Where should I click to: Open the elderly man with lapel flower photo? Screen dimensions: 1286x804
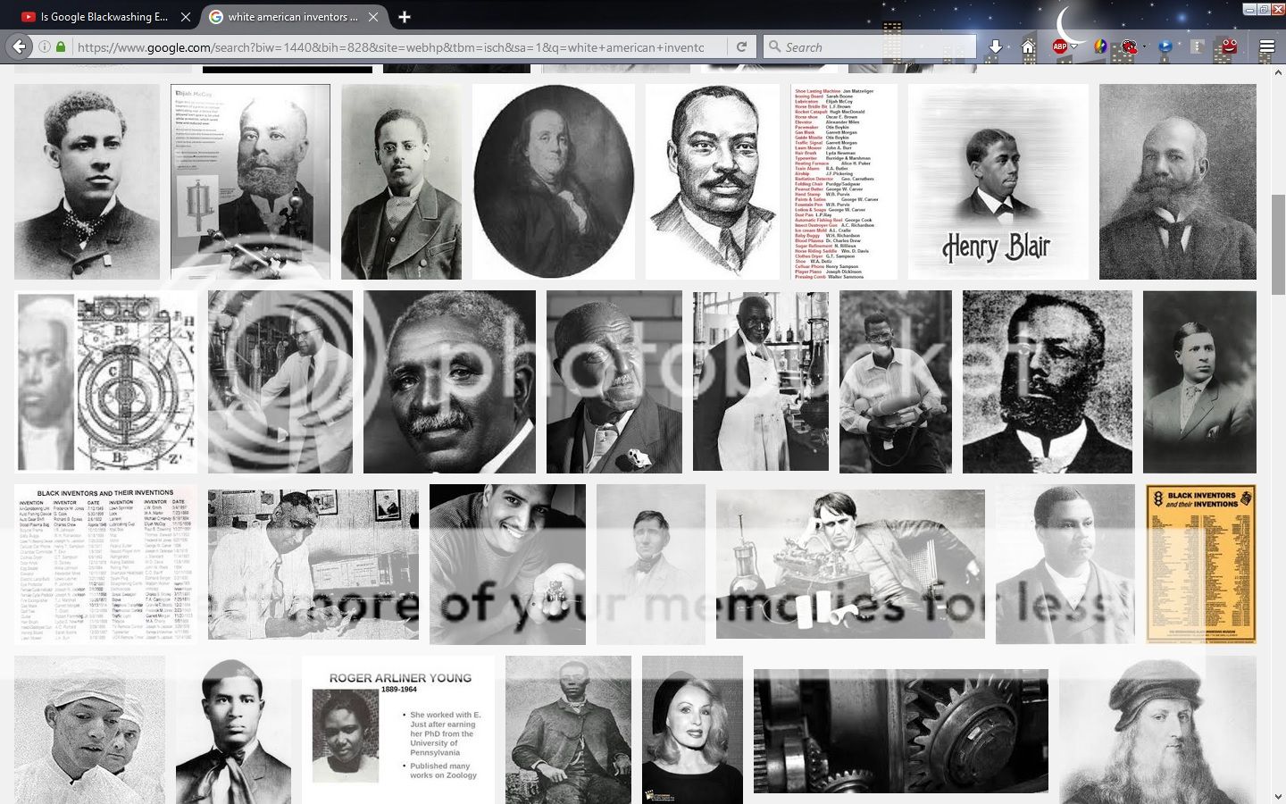point(614,381)
